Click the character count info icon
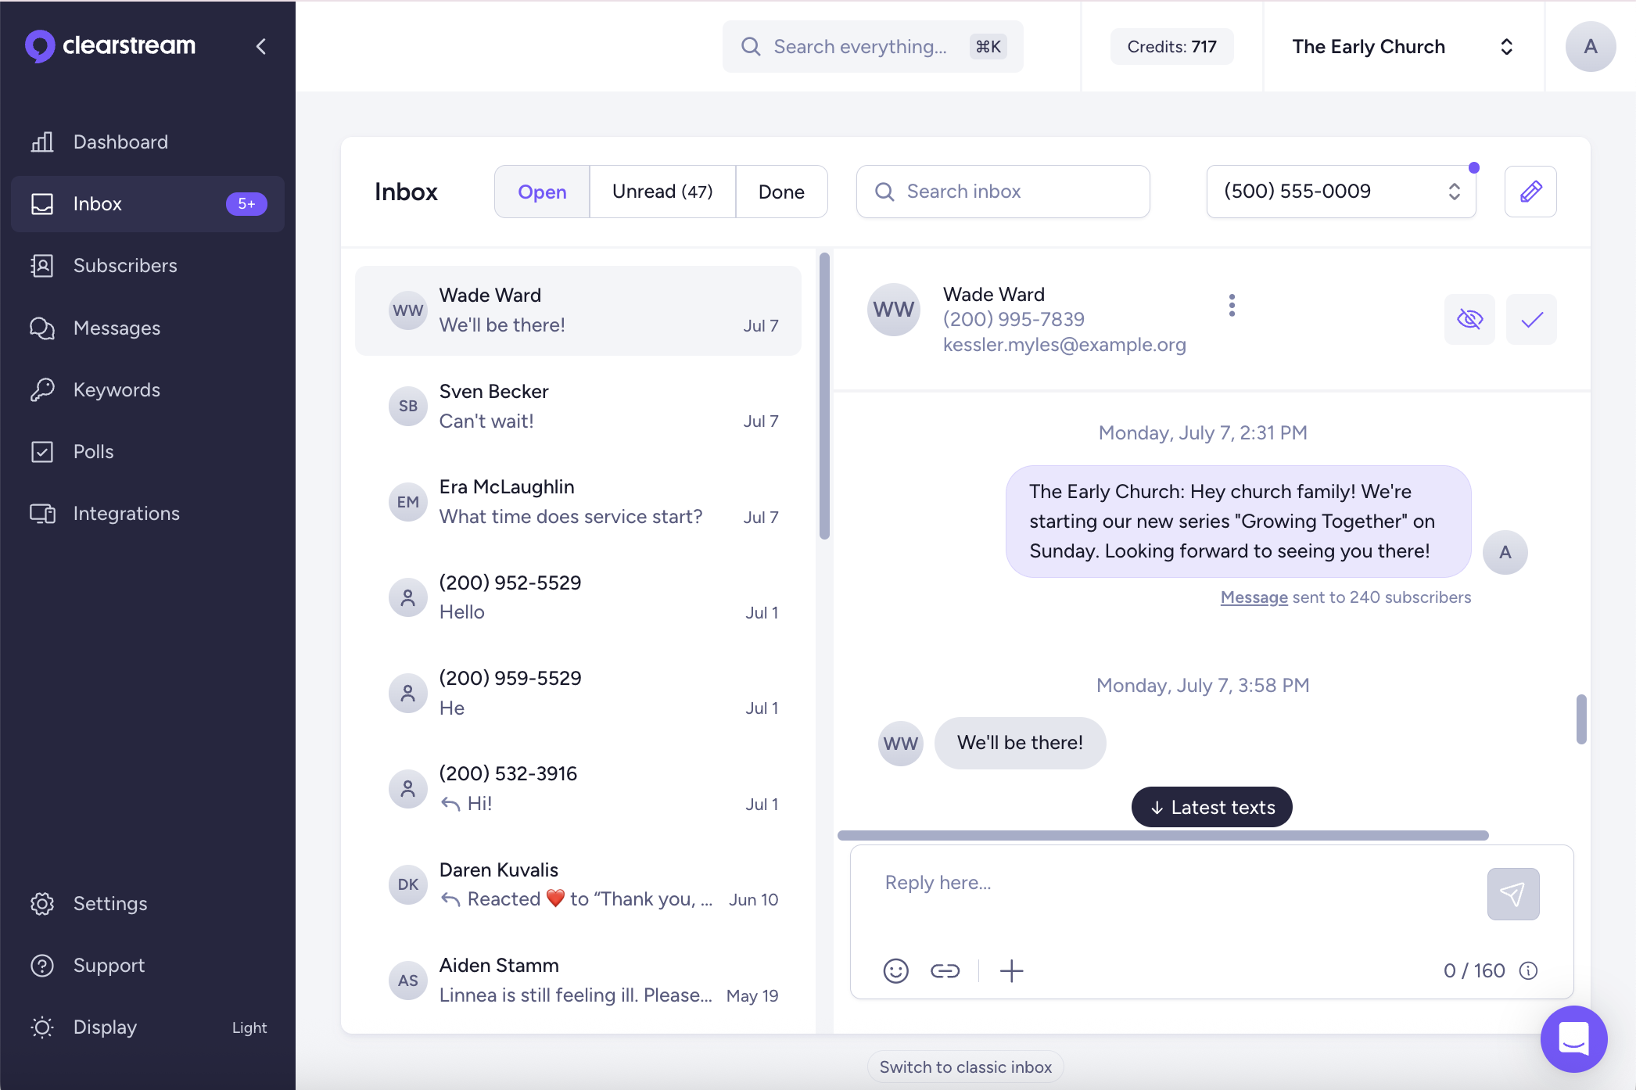The image size is (1636, 1090). point(1528,970)
